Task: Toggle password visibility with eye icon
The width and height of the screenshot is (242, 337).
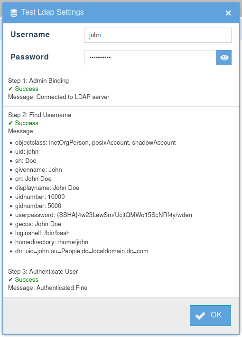Action: click(224, 58)
